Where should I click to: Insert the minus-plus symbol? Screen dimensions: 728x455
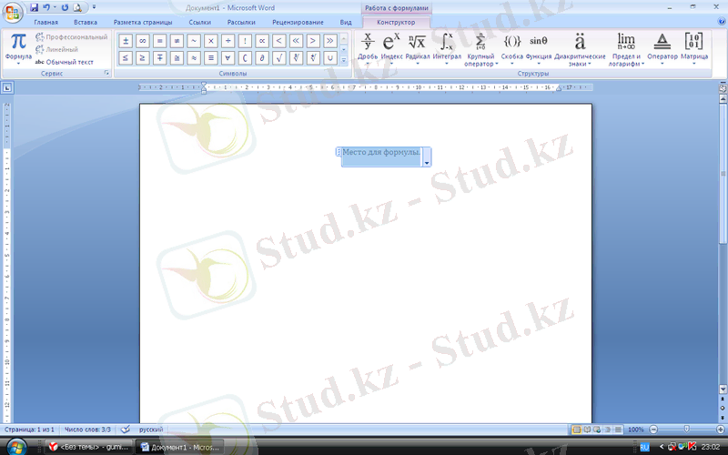pos(160,57)
